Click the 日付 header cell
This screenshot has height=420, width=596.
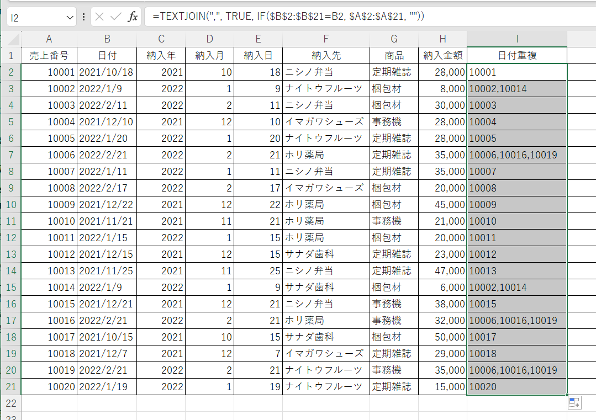coord(107,55)
